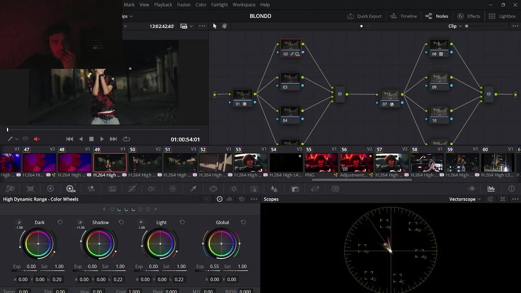Open the Stereoscopic 3D palette
This screenshot has width=521, height=293.
pos(335,189)
